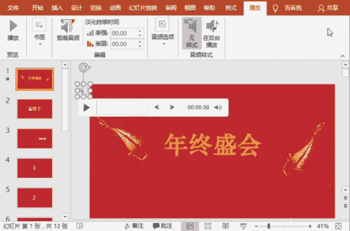
Task: Select slide 2 thumbnail 看好了
Action: (35, 109)
